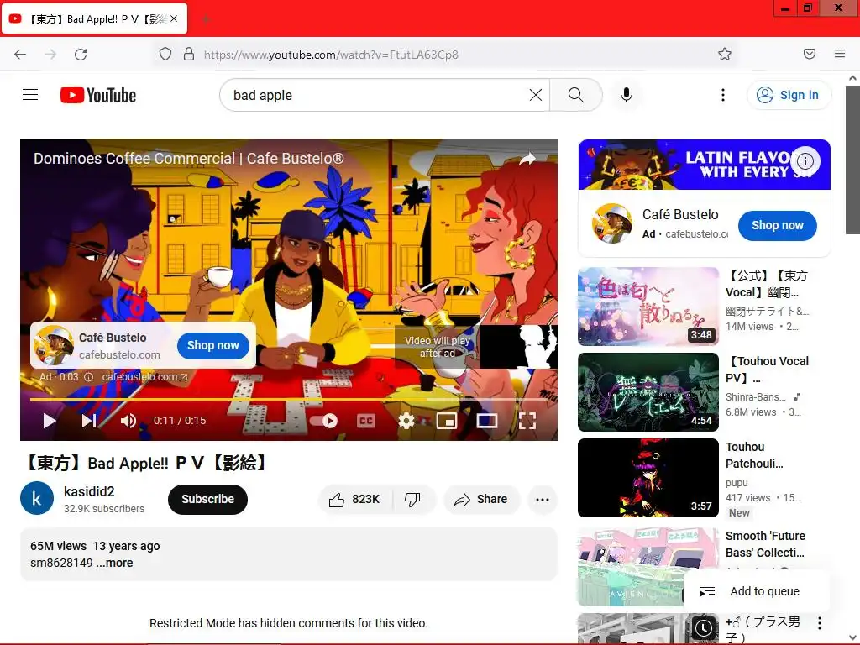Click the pupu channel name

tap(737, 483)
